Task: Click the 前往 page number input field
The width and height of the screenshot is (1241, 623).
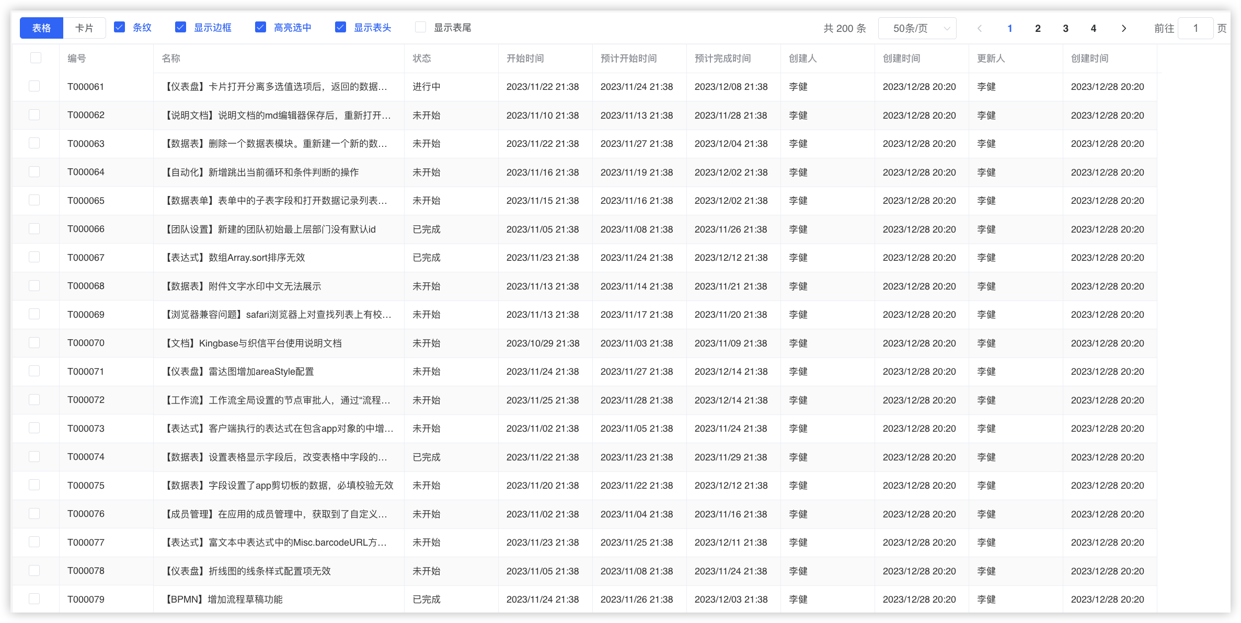Action: click(x=1196, y=28)
